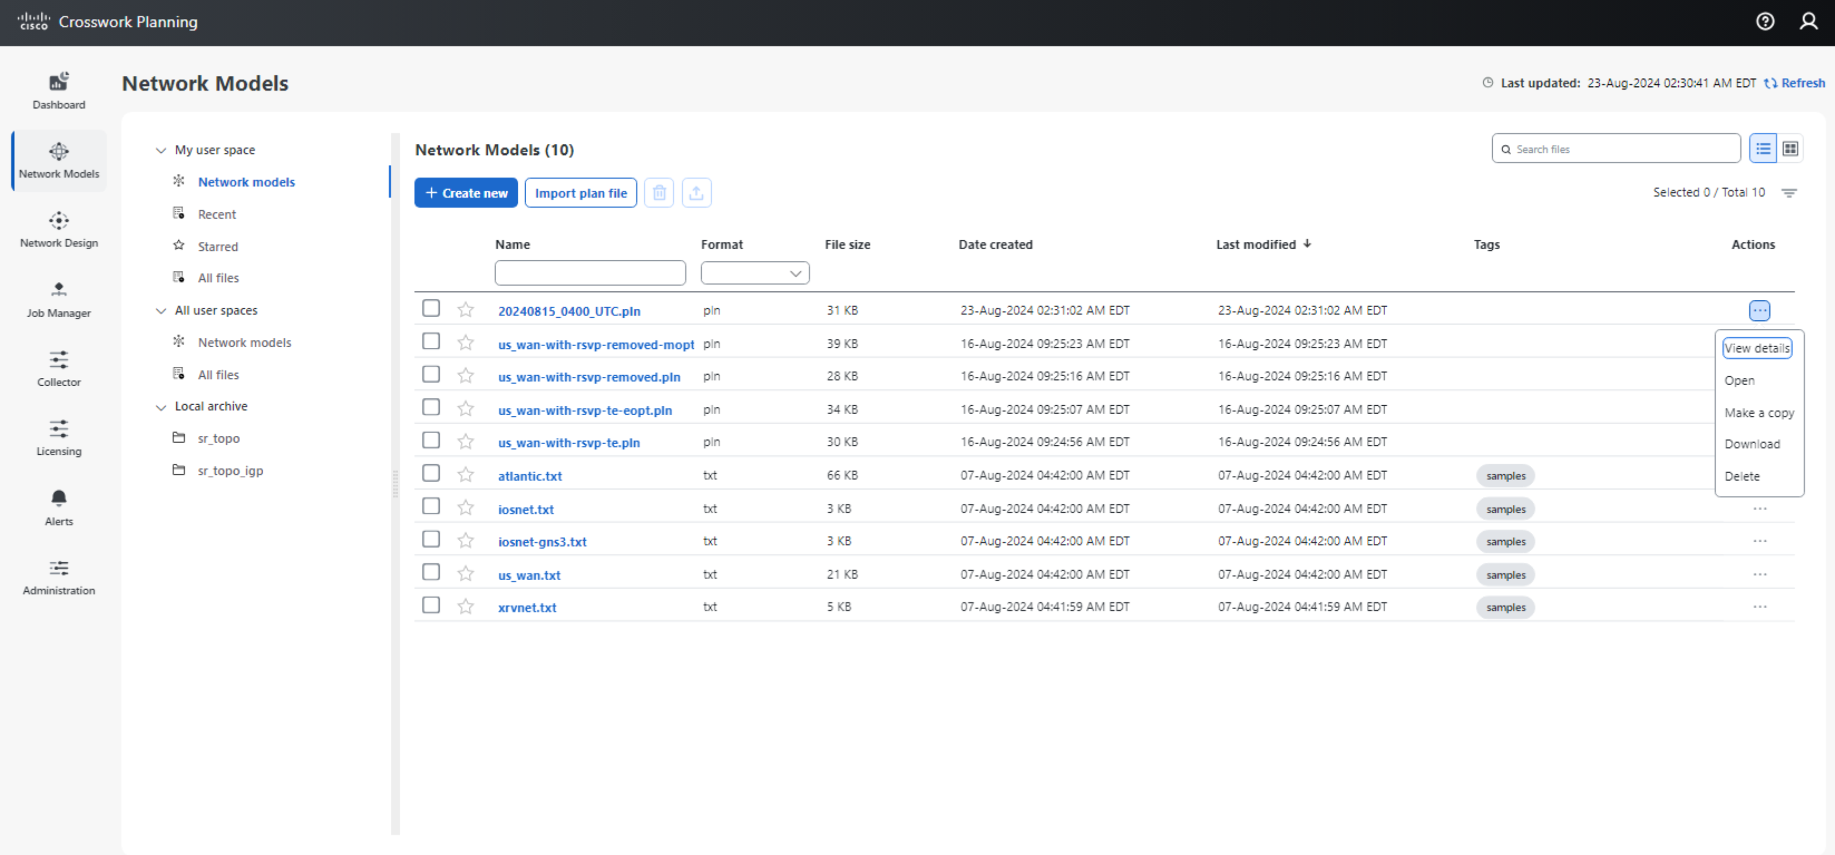This screenshot has height=855, width=1835.
Task: Open Recent under My user space
Action: pos(216,214)
